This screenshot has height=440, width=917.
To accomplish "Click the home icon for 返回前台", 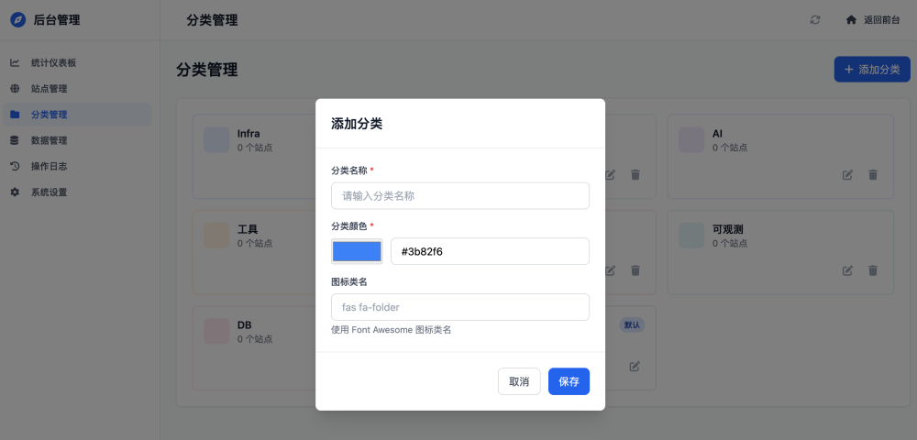I will pos(851,20).
